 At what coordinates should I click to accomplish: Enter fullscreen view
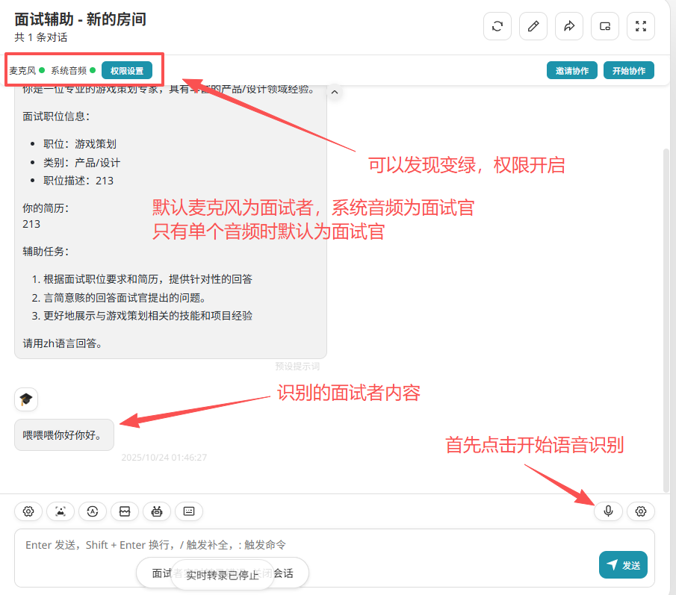641,26
